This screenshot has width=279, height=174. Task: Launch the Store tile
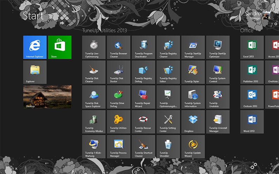tap(60, 47)
